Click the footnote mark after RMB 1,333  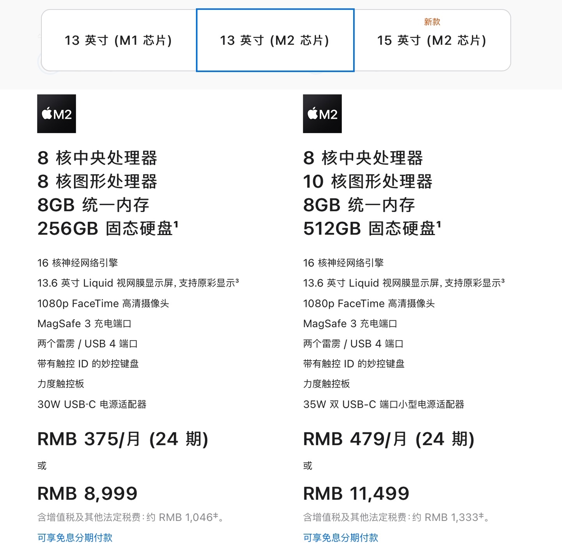click(481, 515)
